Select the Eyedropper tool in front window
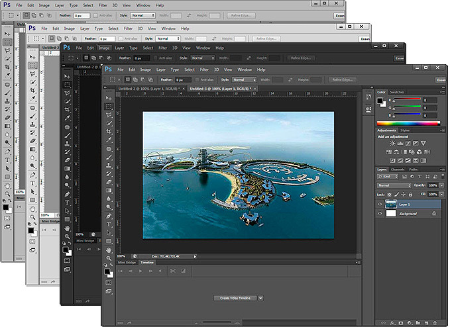The height and width of the screenshot is (327, 450). 109,140
